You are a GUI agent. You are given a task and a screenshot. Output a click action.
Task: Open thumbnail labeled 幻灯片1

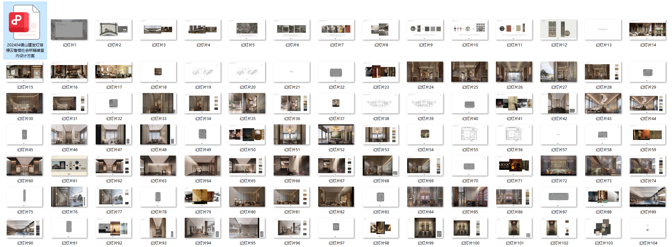pyautogui.click(x=69, y=30)
